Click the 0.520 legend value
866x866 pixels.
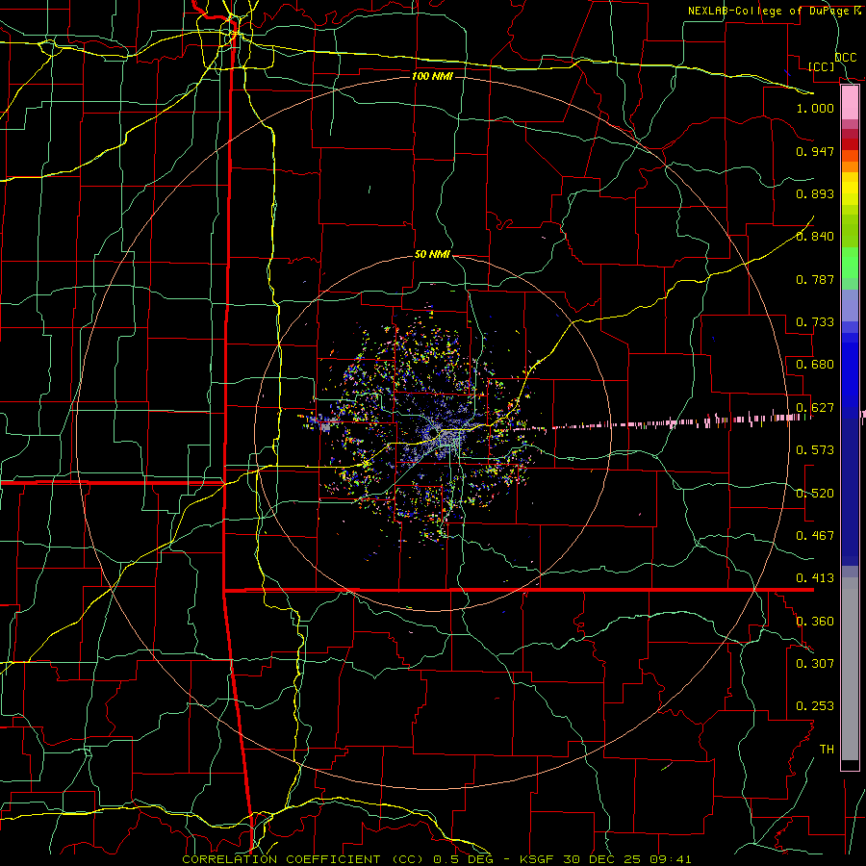(x=815, y=494)
